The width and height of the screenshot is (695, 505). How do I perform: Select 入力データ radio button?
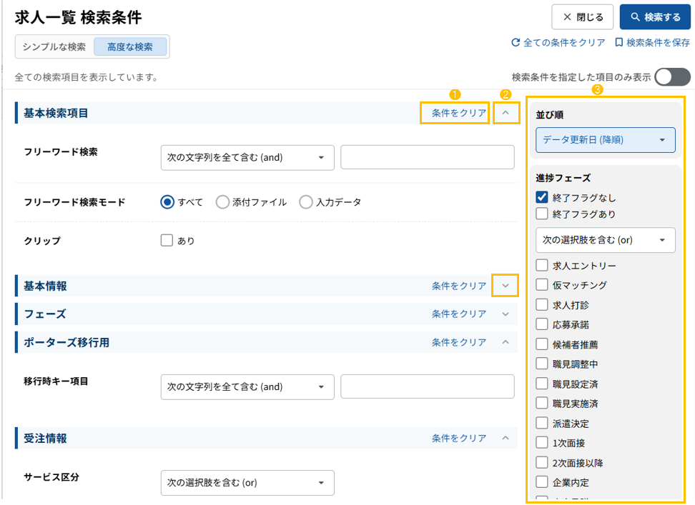point(306,202)
